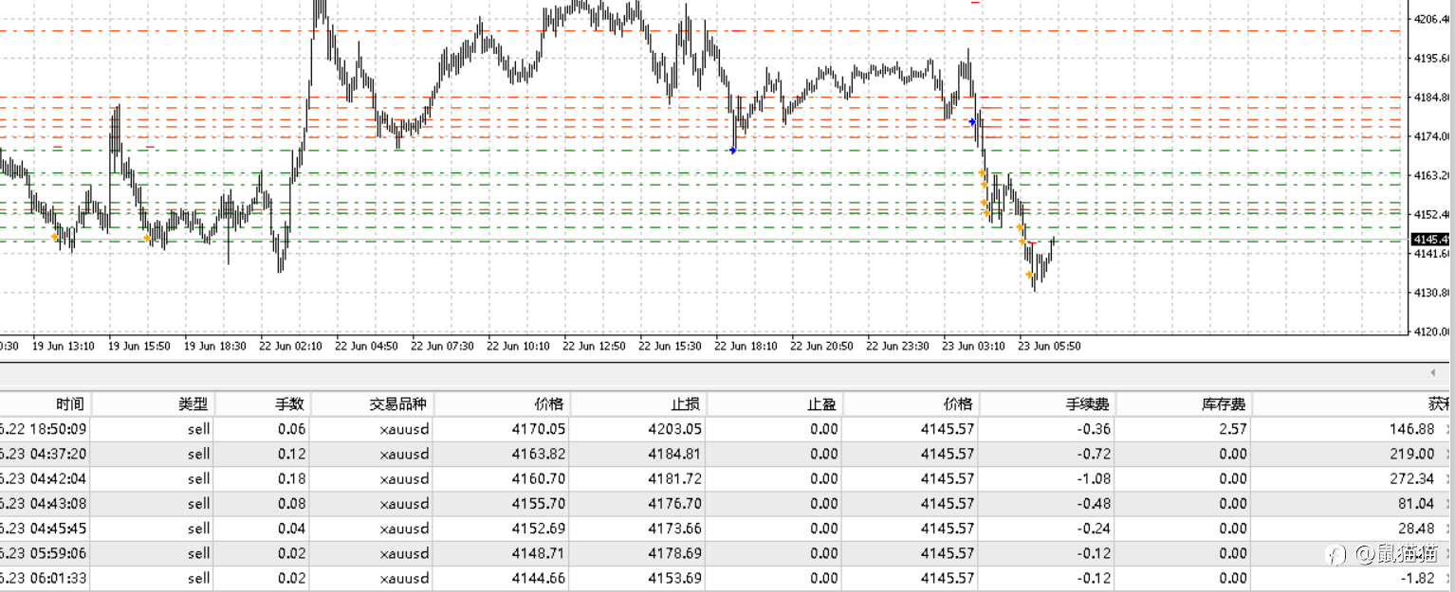Click the 库存费 column header
The height and width of the screenshot is (592, 1455).
click(x=1184, y=404)
